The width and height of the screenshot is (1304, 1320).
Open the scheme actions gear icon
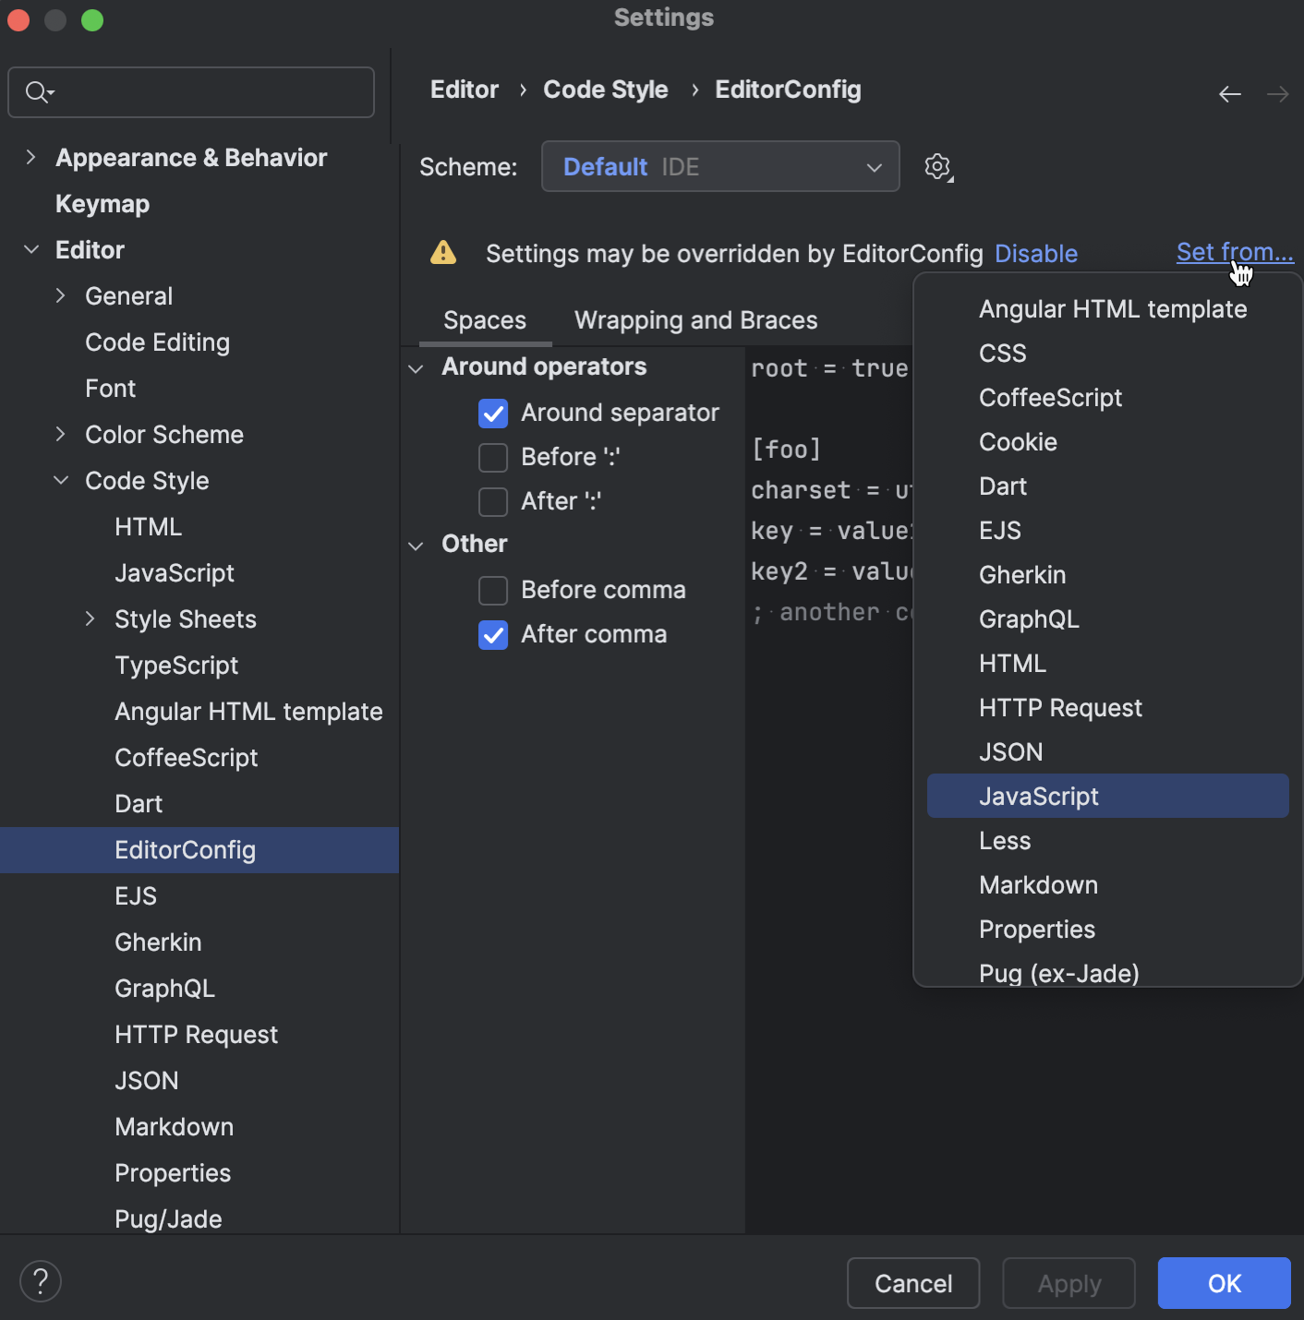coord(938,167)
